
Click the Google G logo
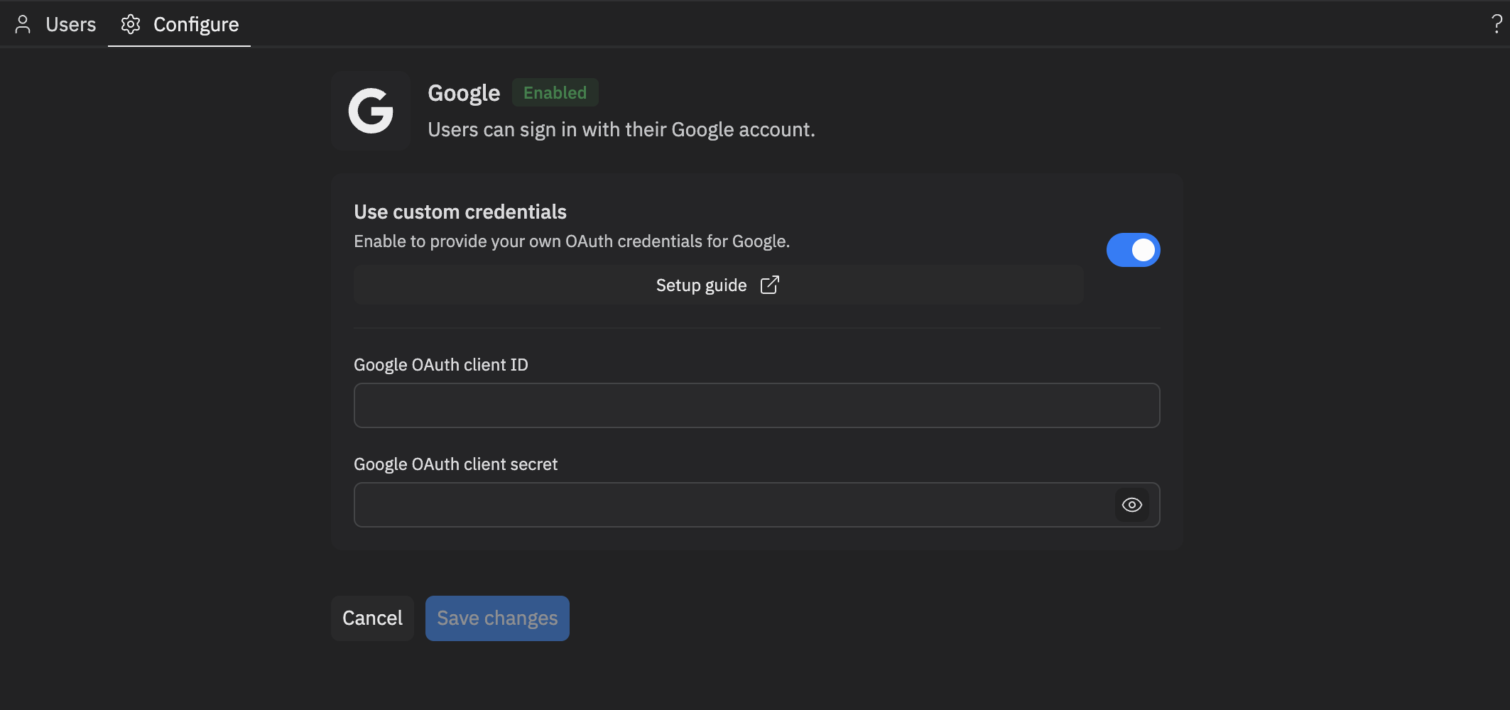pyautogui.click(x=371, y=110)
